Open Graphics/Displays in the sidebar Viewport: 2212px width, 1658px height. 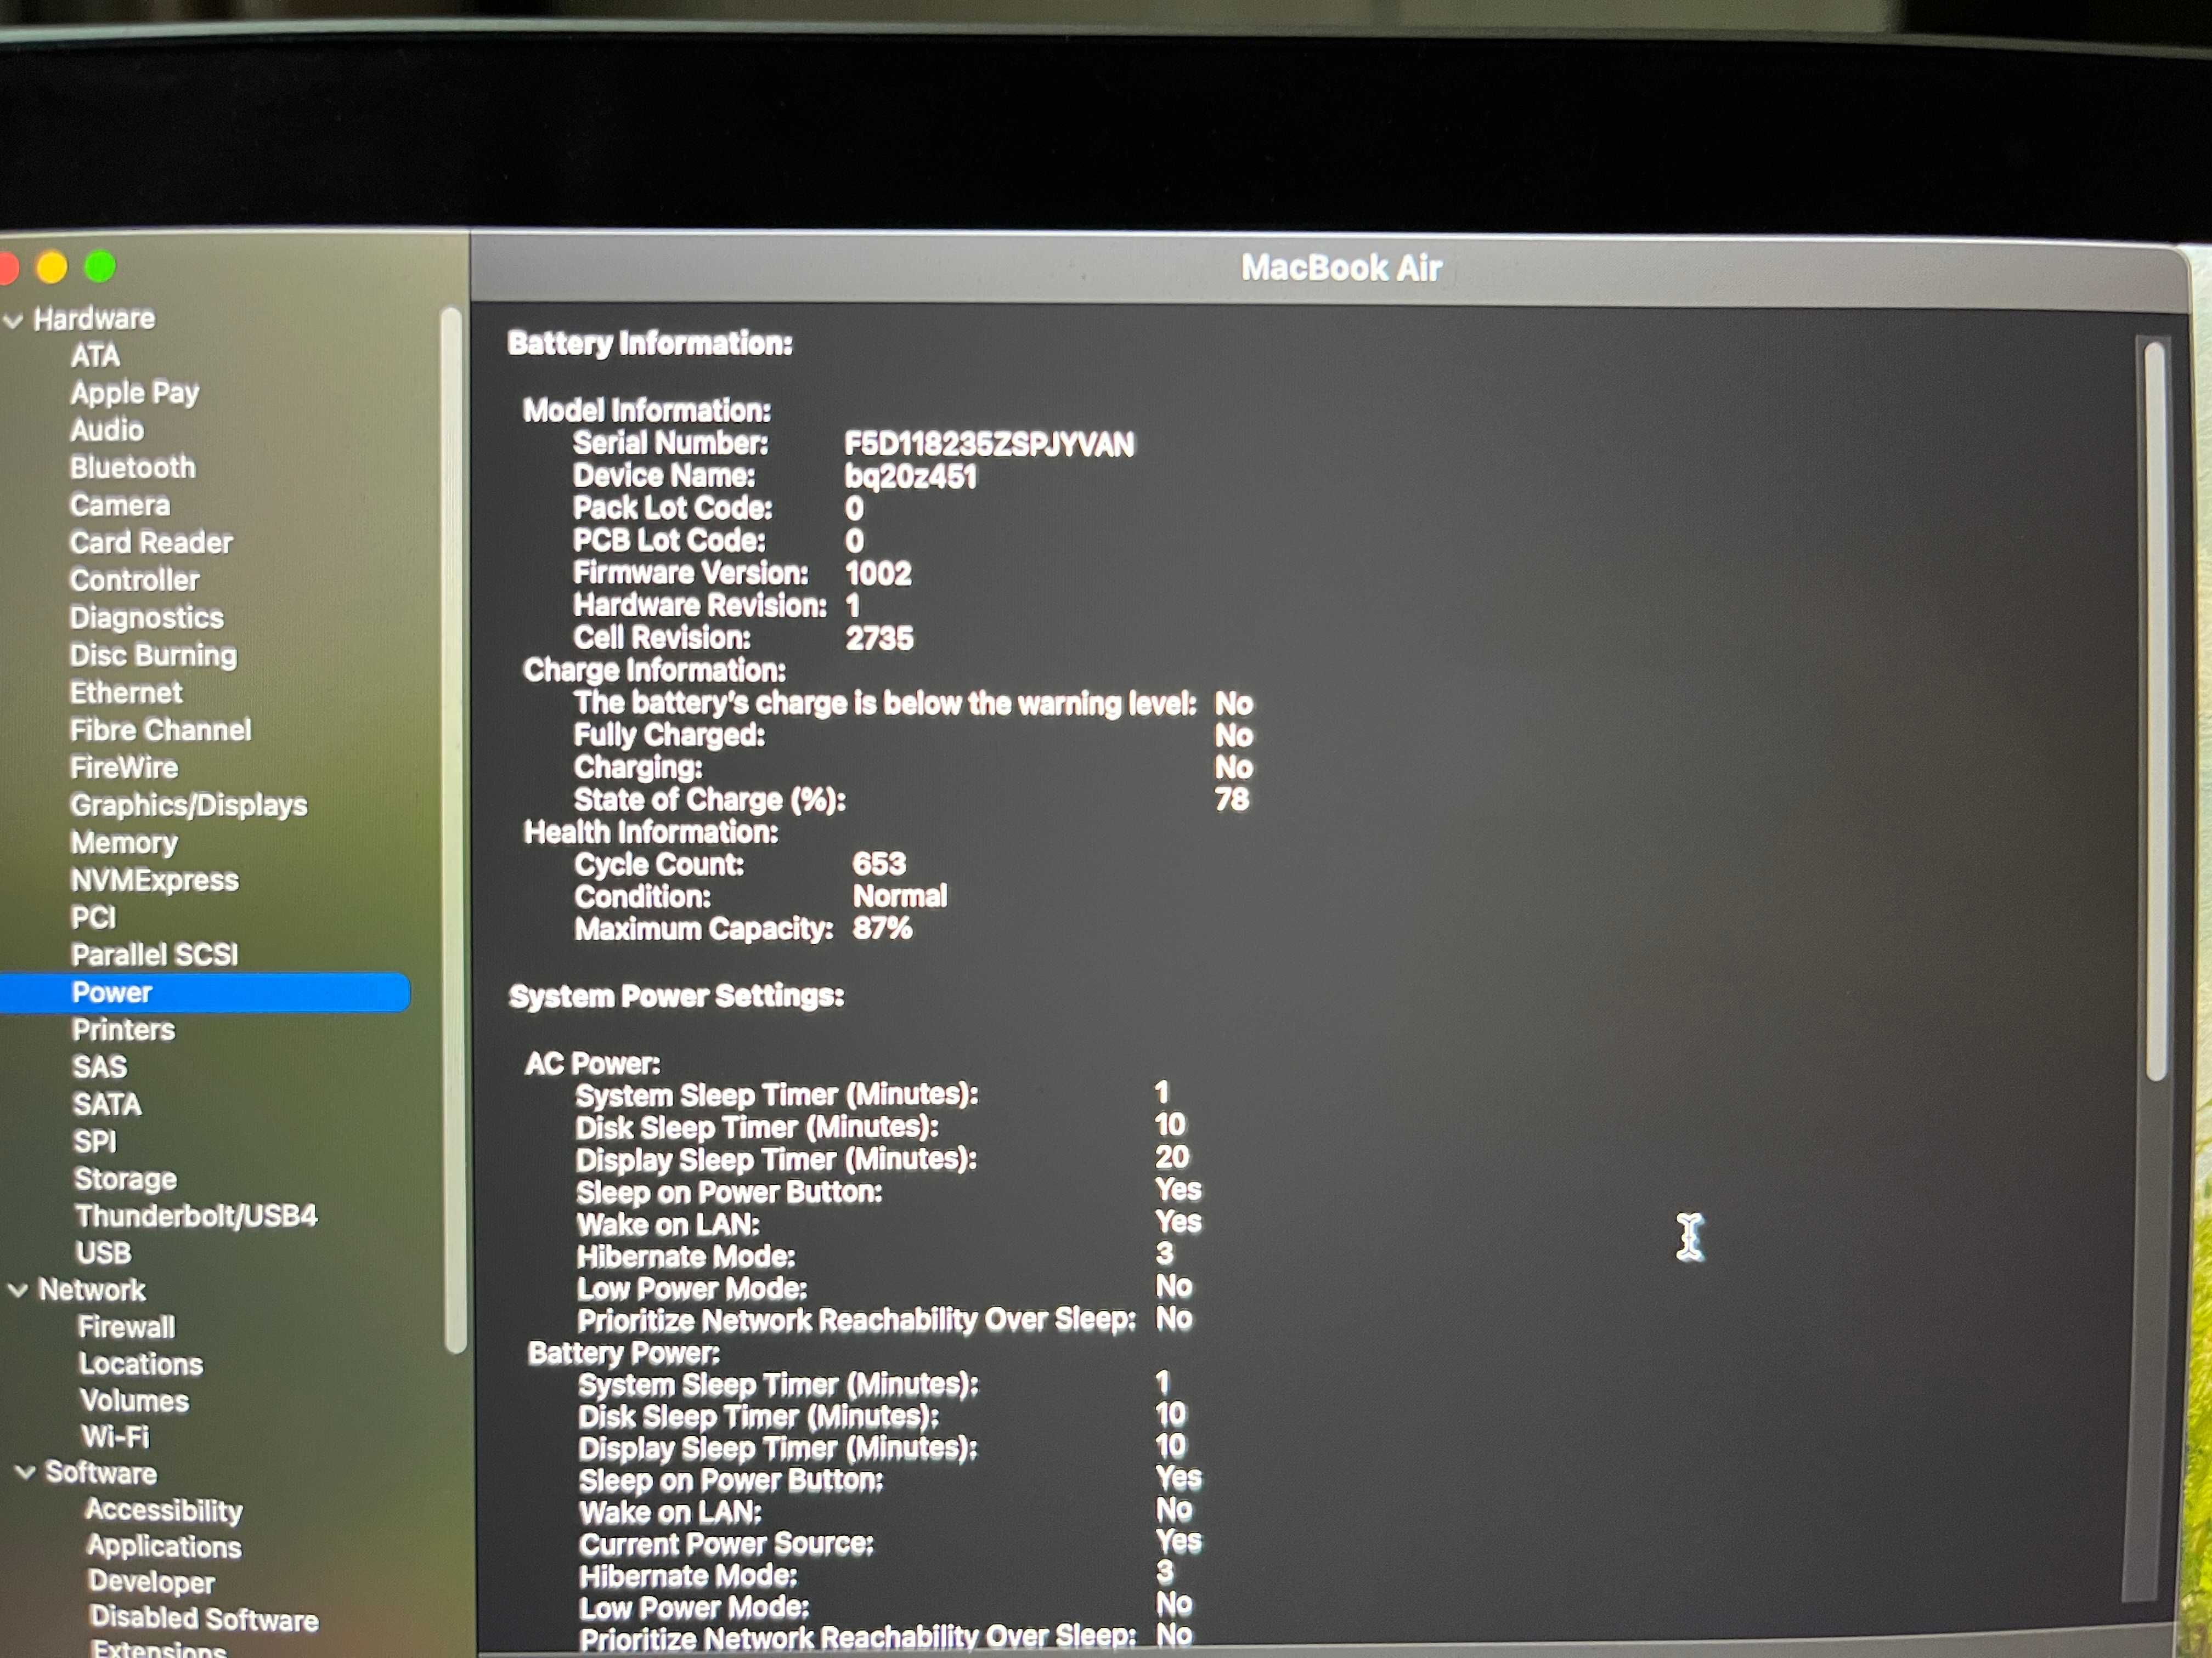pyautogui.click(x=189, y=805)
